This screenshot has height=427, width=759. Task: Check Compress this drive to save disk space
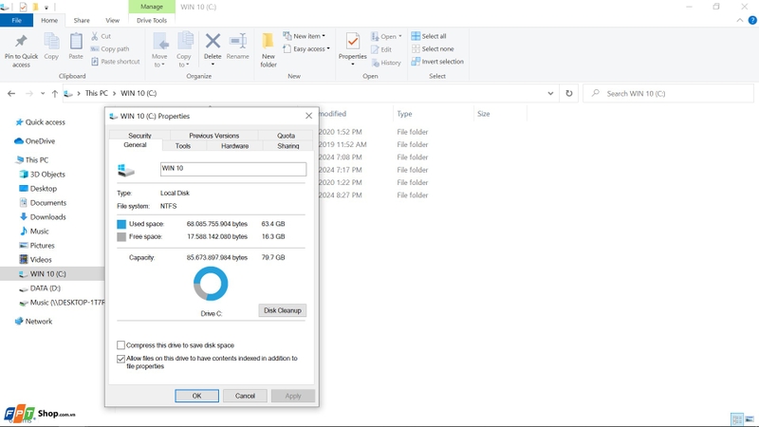pyautogui.click(x=121, y=345)
